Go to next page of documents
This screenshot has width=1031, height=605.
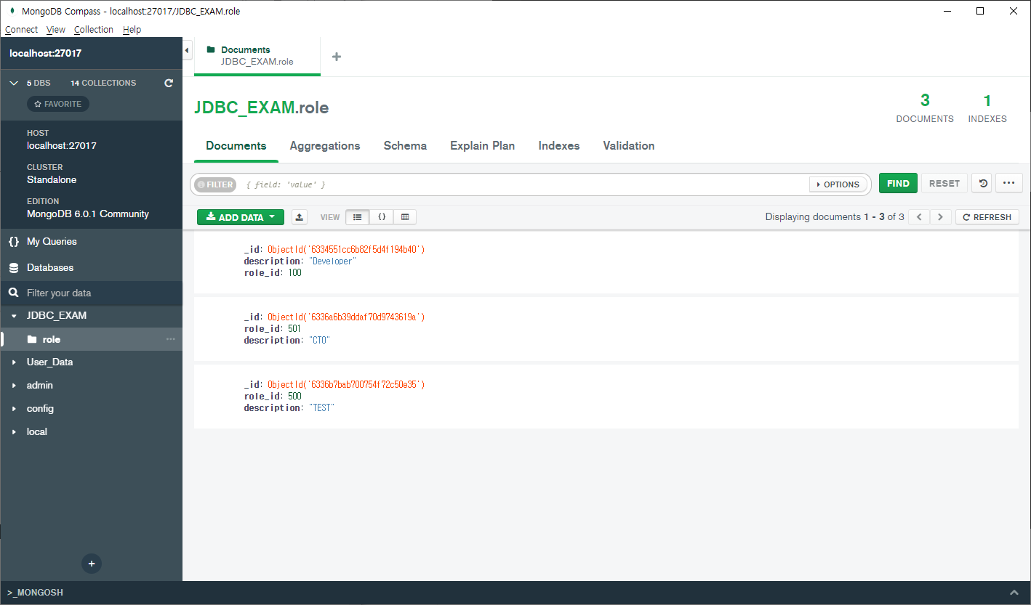point(941,217)
